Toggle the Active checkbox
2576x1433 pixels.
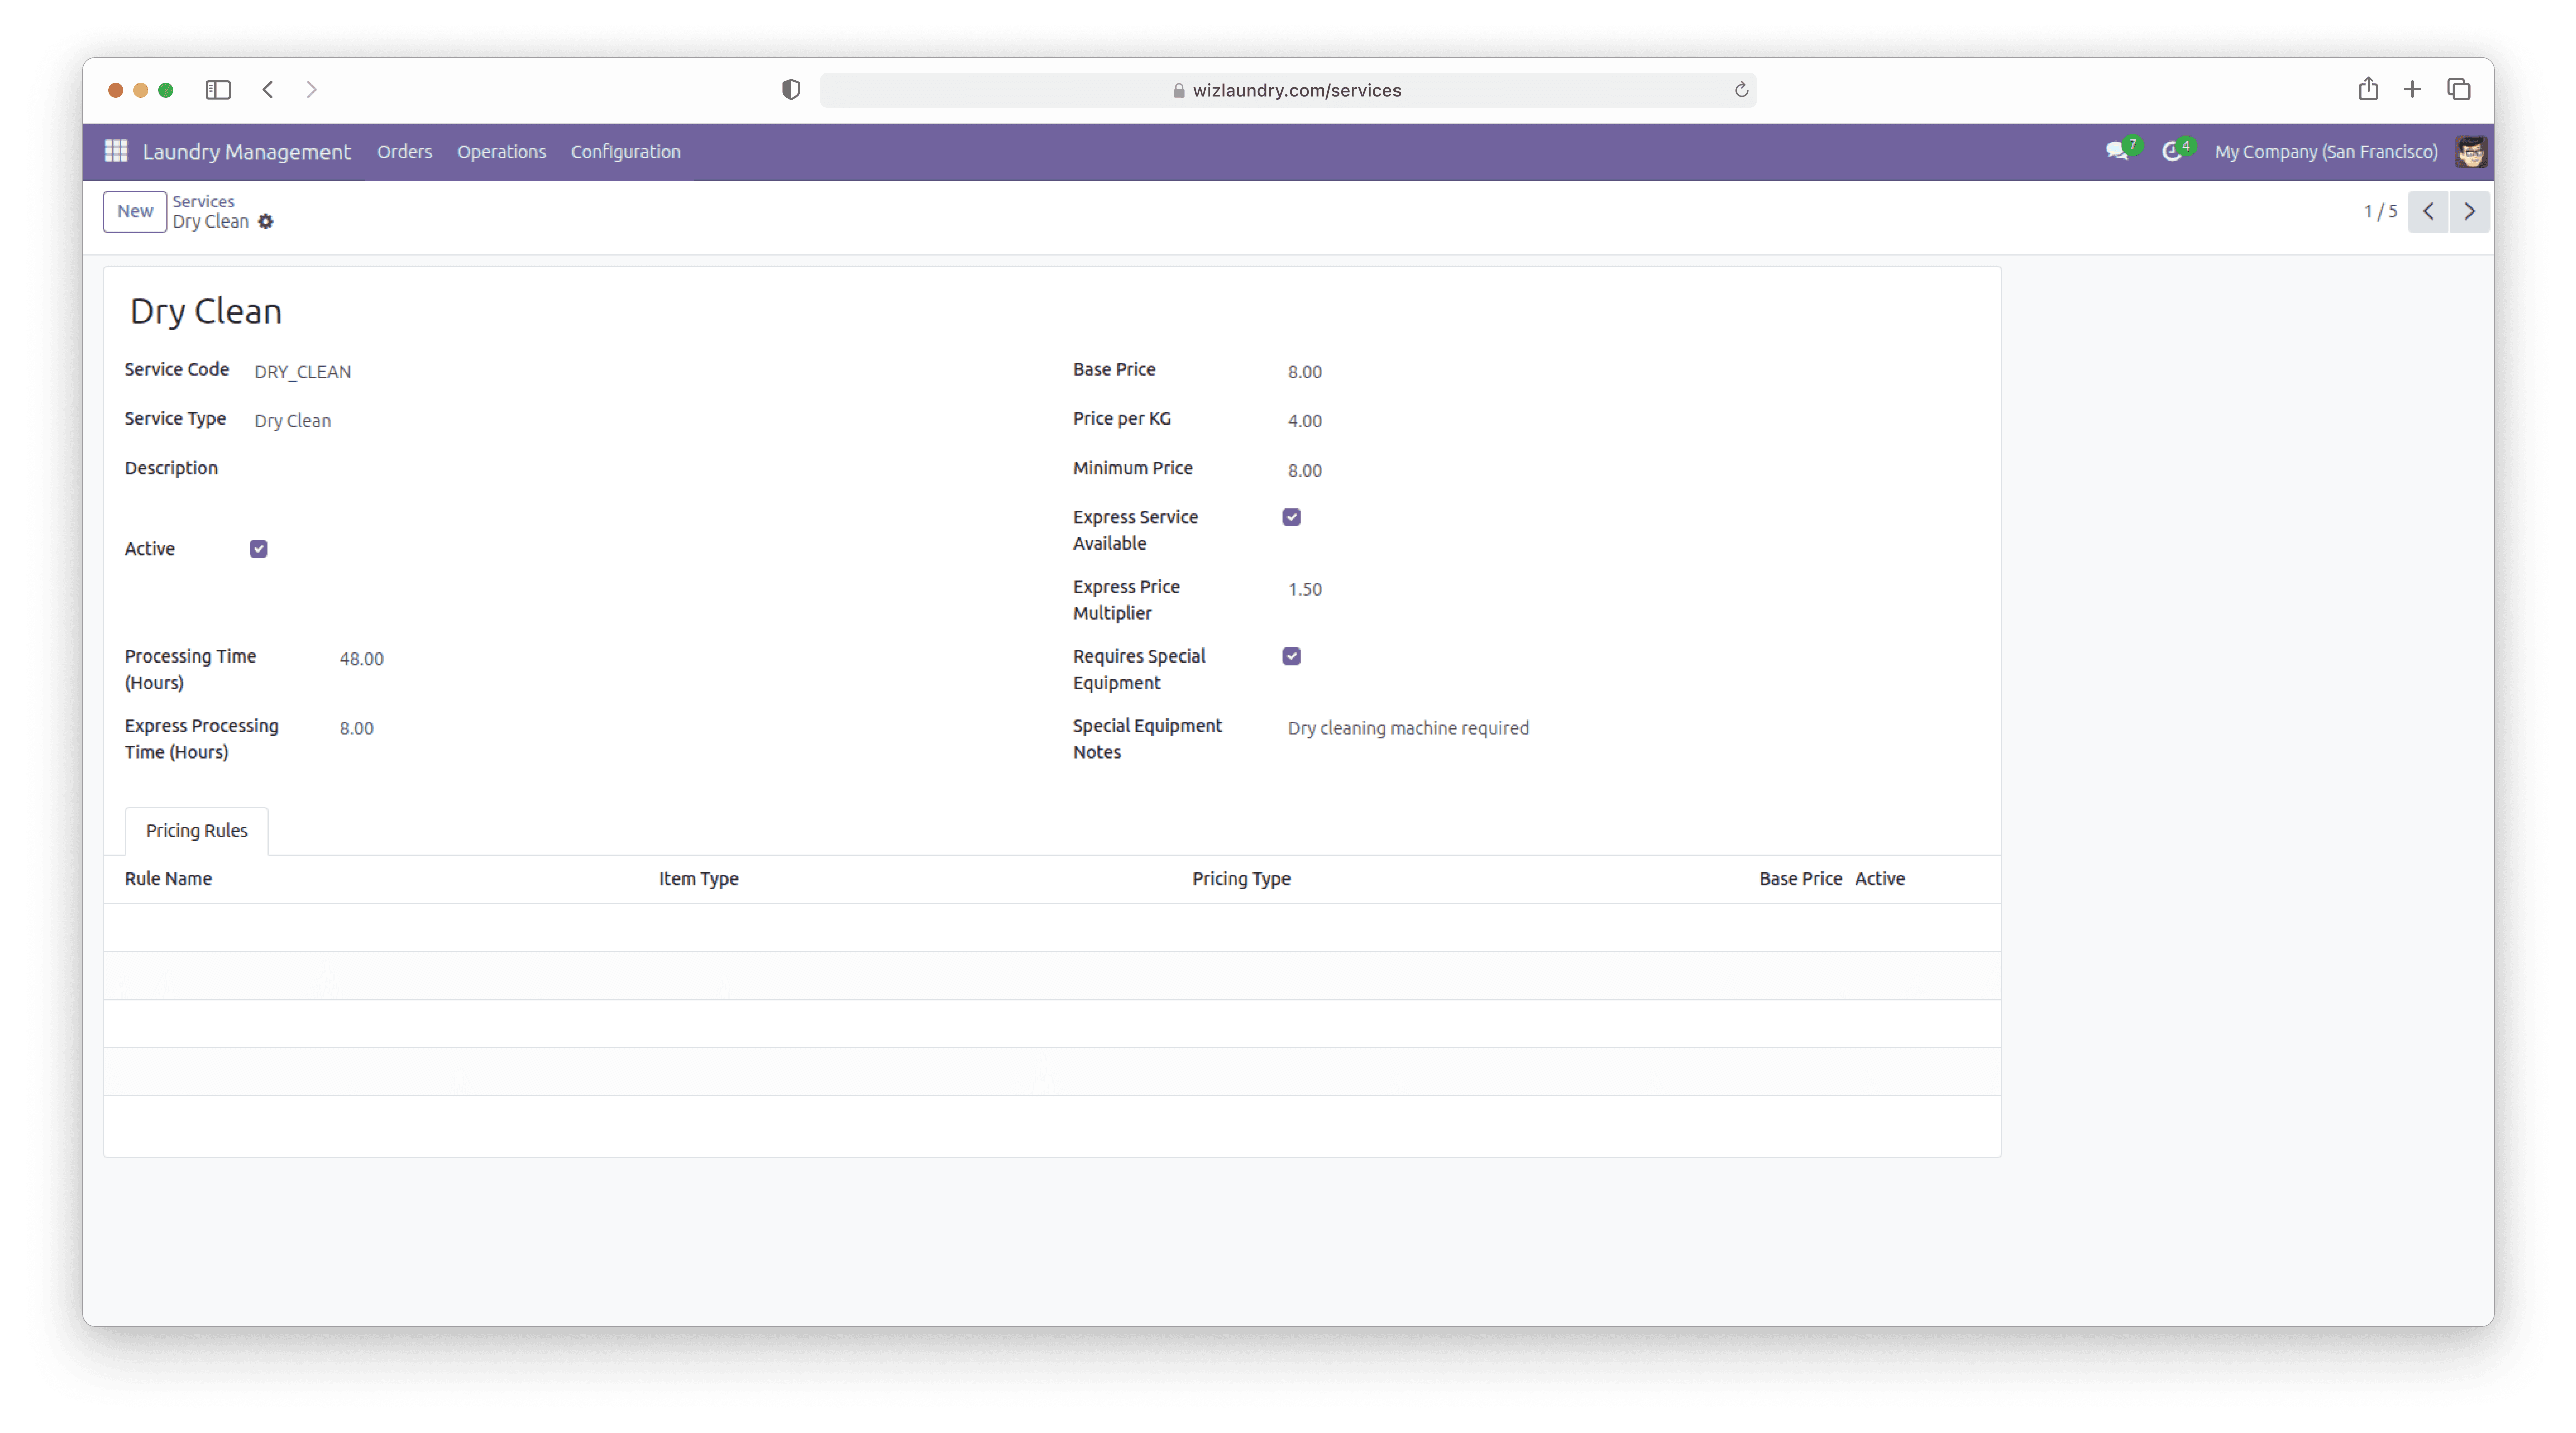(x=259, y=549)
